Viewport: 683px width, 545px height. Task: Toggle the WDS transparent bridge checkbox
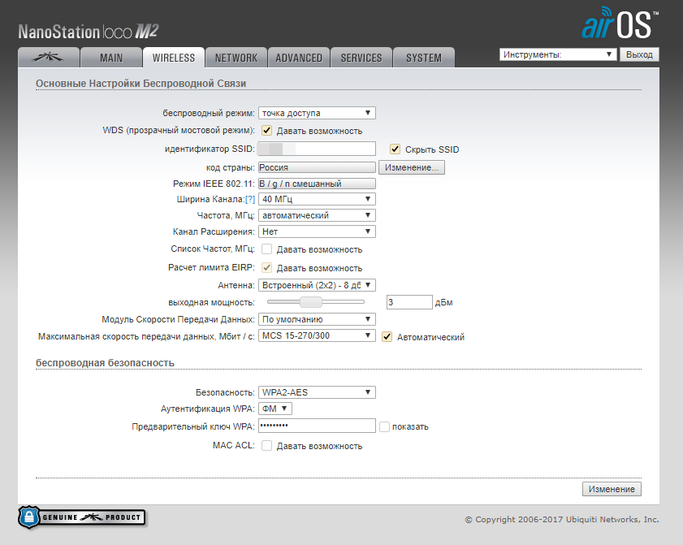point(266,130)
